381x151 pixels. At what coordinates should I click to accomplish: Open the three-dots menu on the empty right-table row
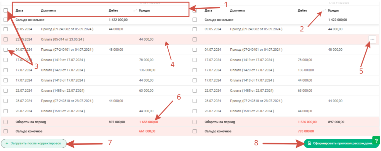point(372,39)
